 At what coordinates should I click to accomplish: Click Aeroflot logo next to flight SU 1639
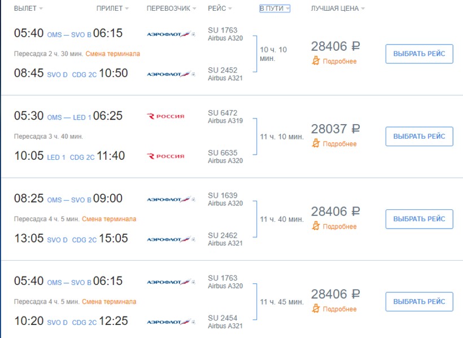pos(170,199)
